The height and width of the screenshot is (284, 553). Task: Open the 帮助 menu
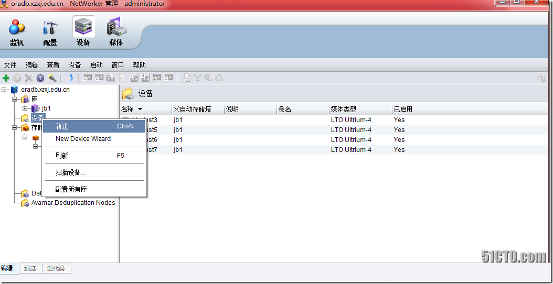[140, 65]
